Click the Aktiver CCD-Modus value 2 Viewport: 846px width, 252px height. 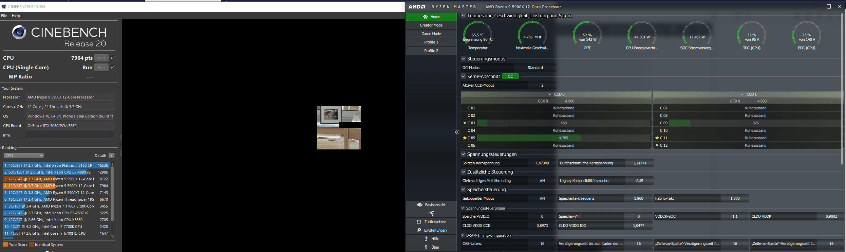point(542,85)
